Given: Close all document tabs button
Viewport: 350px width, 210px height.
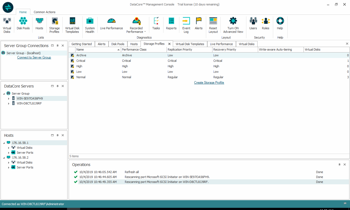Looking at the screenshot, I should tap(347, 44).
